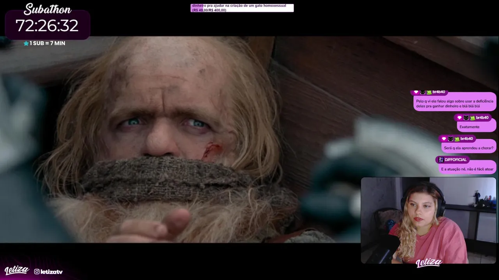Click the 'Subathon' title text

pos(48,9)
